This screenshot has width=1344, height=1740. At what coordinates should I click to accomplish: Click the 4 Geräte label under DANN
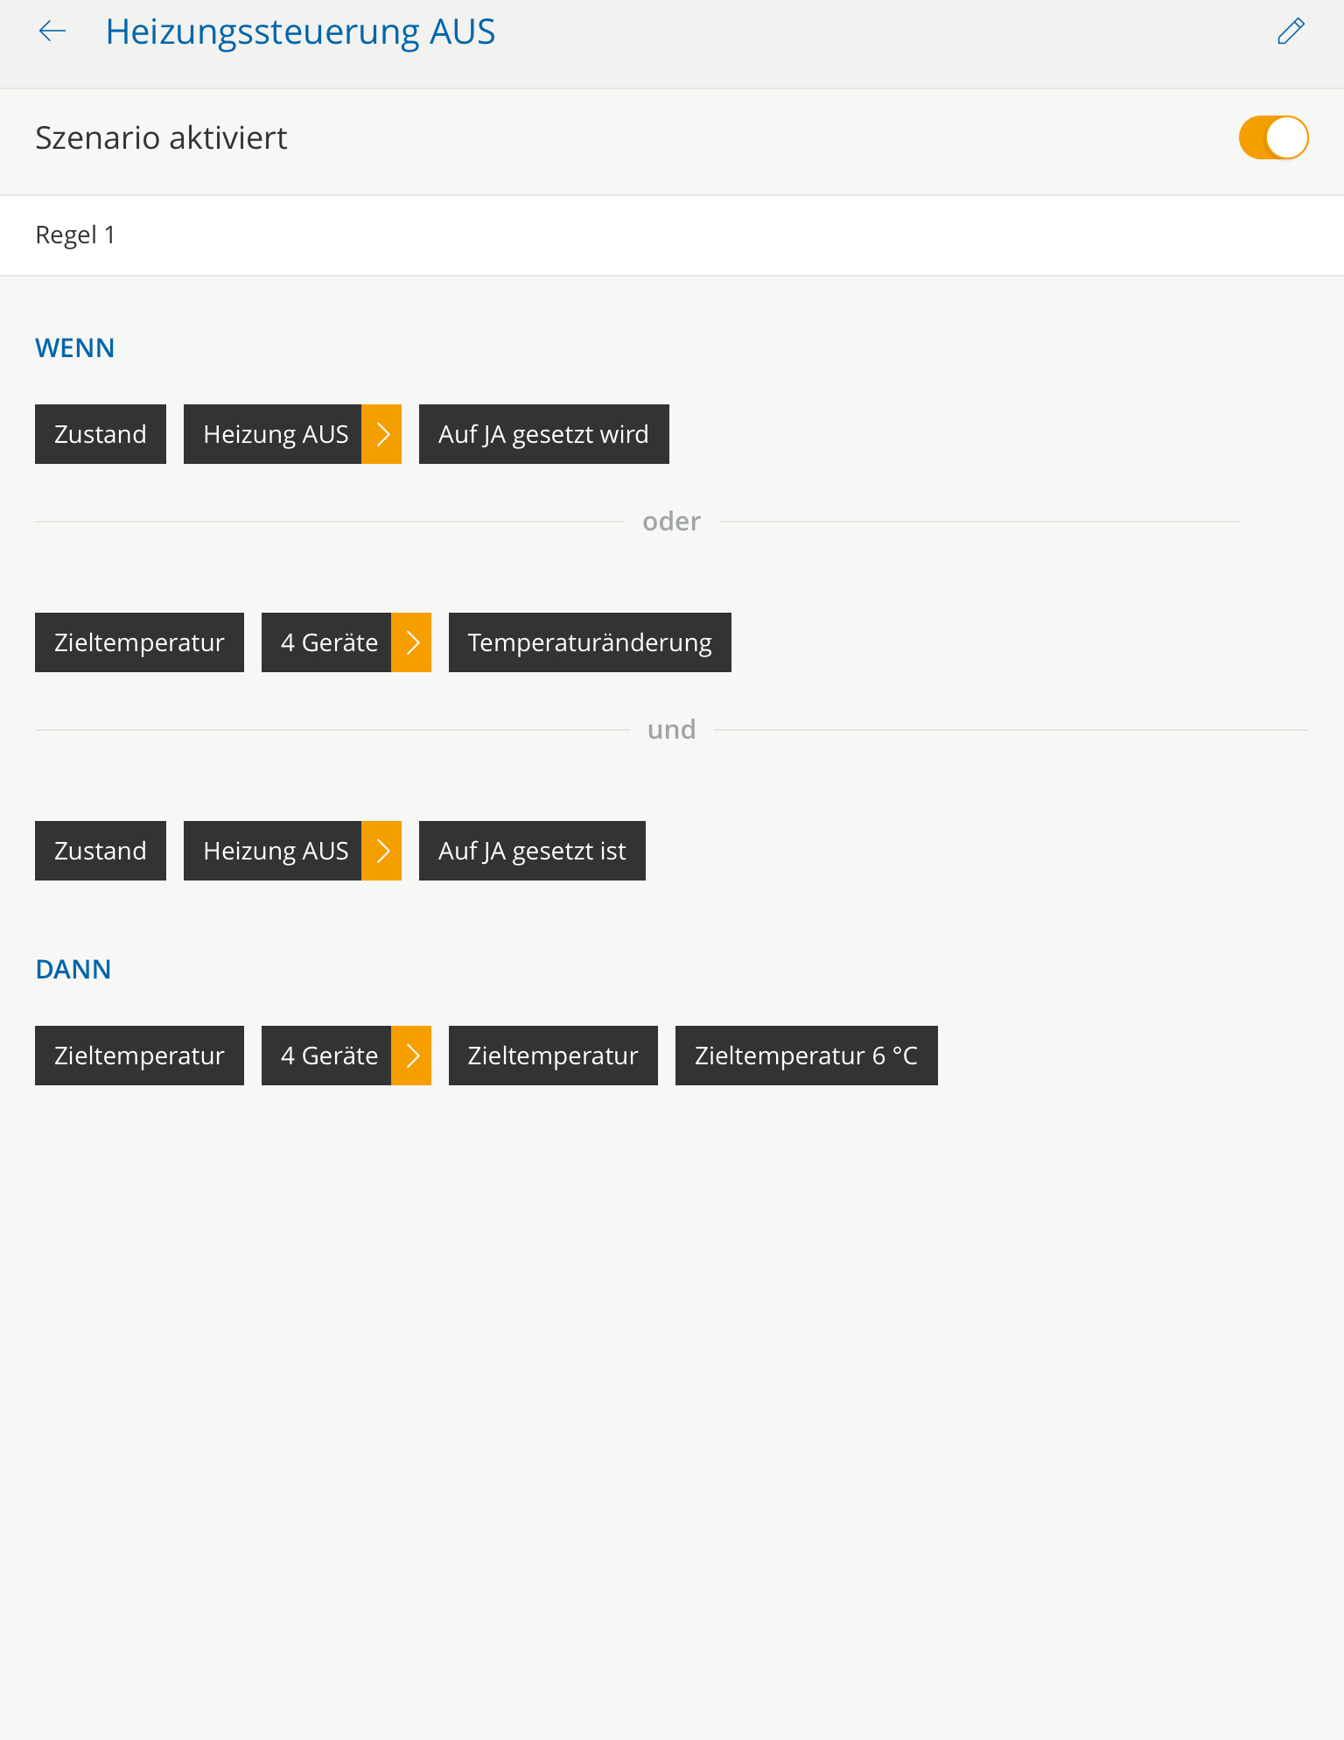point(327,1056)
